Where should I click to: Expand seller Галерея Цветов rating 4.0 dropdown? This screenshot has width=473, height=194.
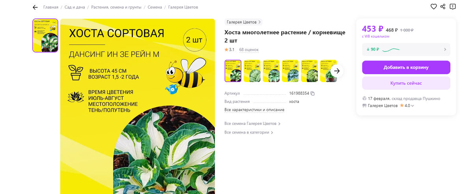pyautogui.click(x=413, y=106)
